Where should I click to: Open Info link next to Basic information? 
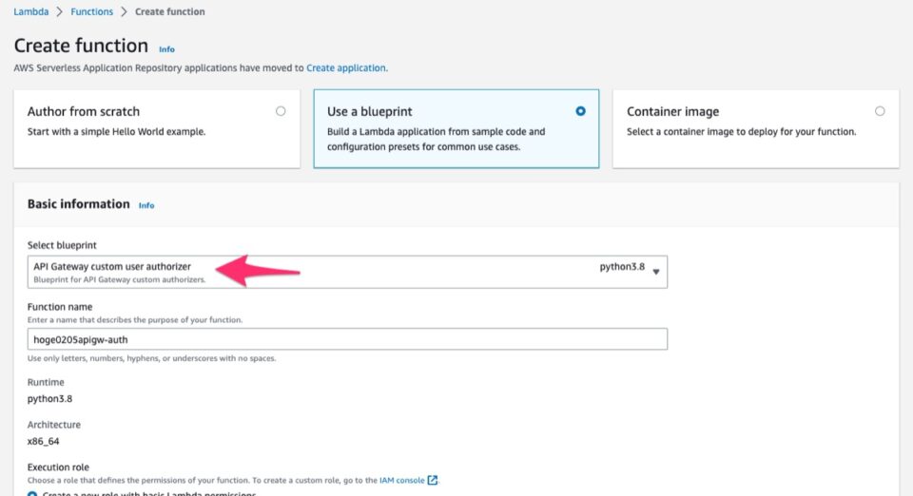click(x=146, y=205)
